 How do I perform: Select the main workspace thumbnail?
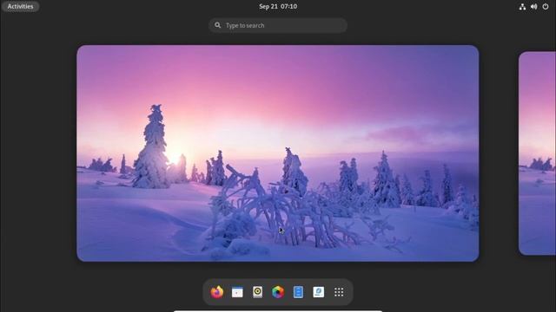point(278,153)
